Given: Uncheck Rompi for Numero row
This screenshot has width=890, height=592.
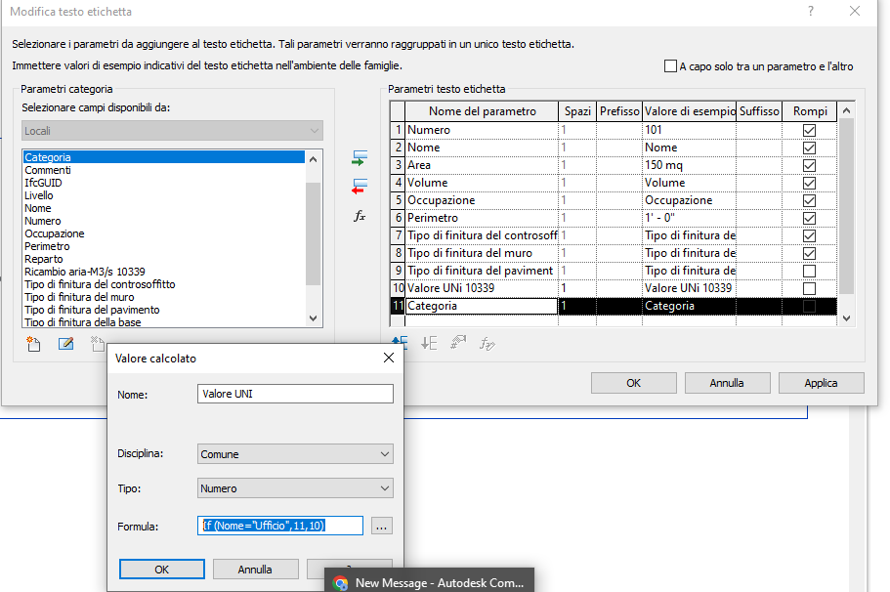Looking at the screenshot, I should pos(809,130).
